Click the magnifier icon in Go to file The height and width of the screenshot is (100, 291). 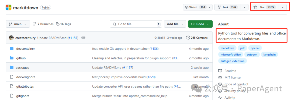(x=115, y=24)
